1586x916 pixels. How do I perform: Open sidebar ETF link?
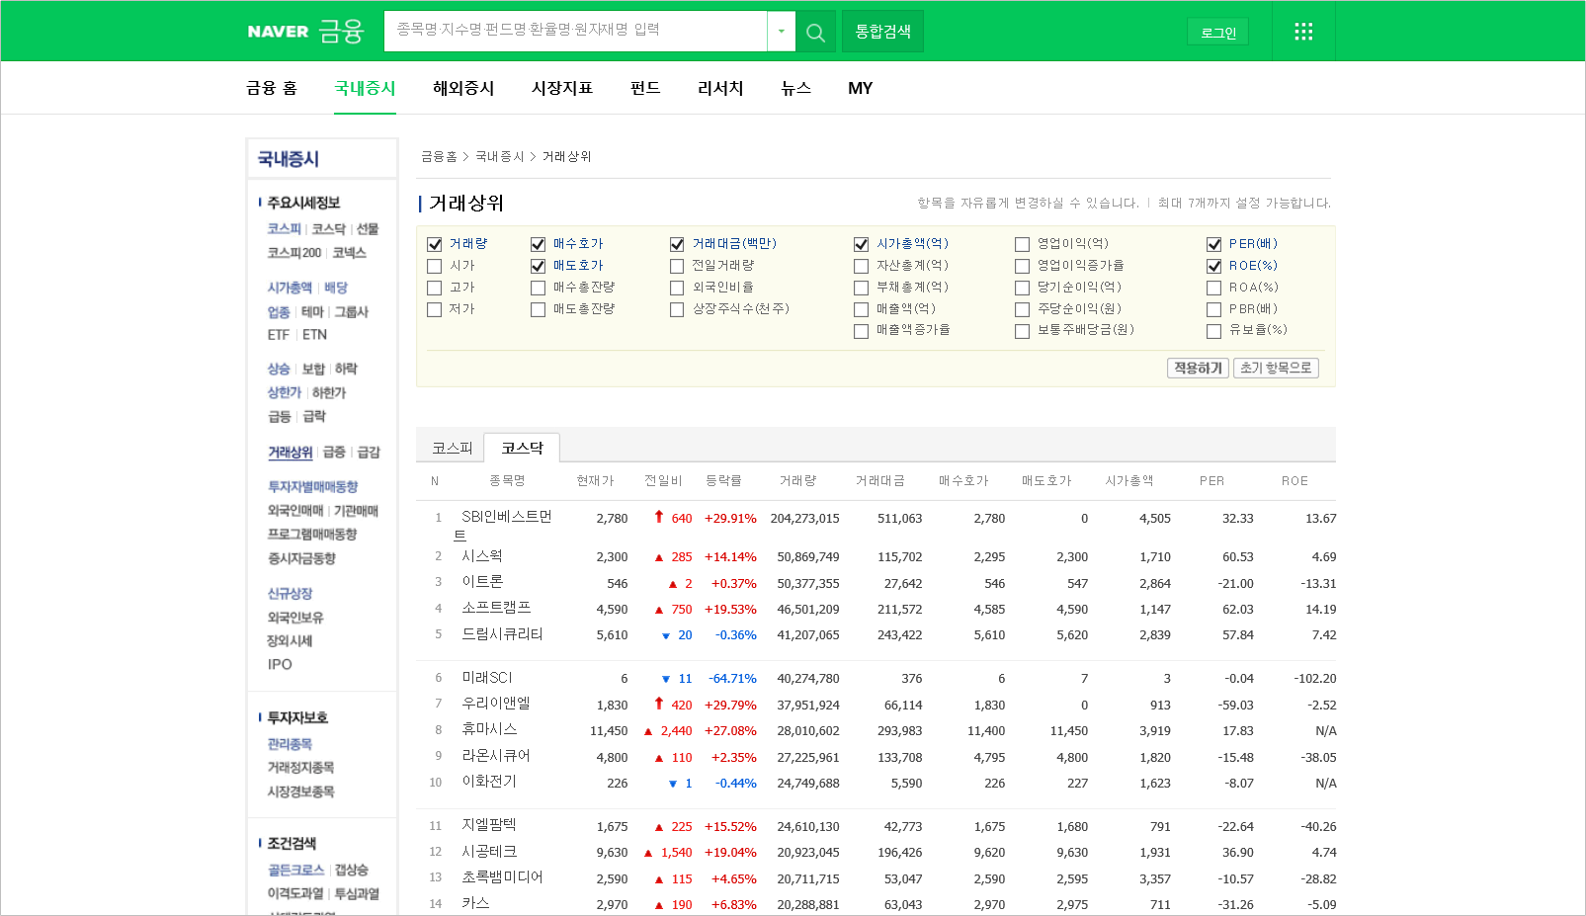[279, 335]
